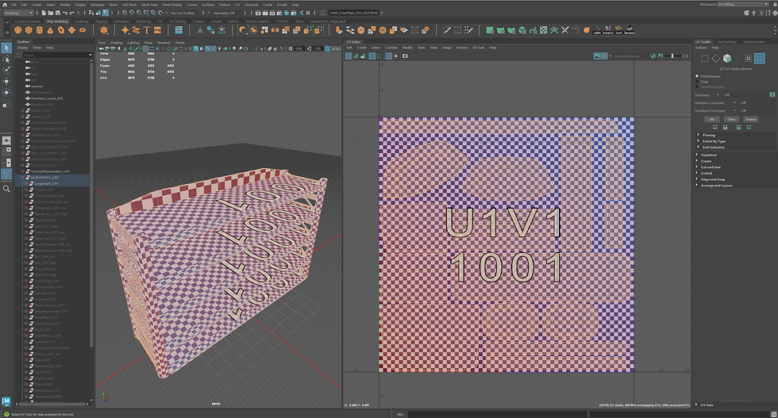The height and width of the screenshot is (418, 778).
Task: Click the Type tool T shelf icon
Action: point(147,30)
